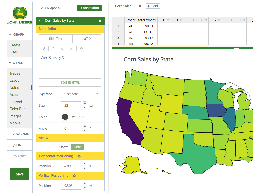Apply bold formatting in the Note Editor
The width and height of the screenshot is (253, 195).
[43, 48]
